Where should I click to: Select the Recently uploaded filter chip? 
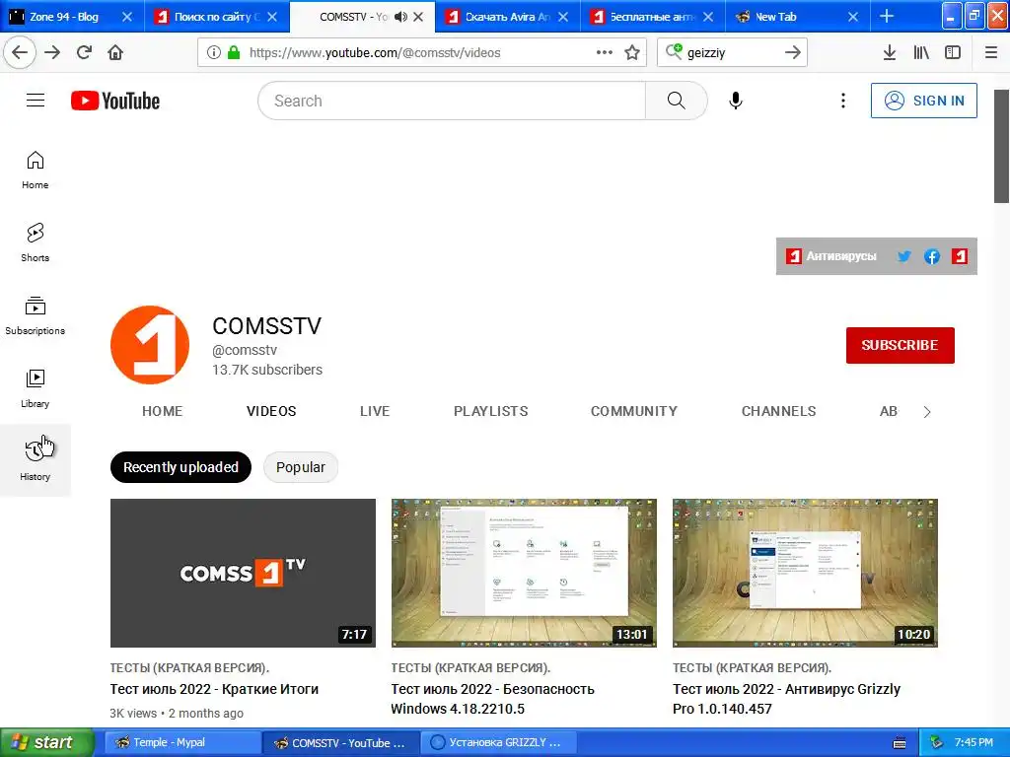(x=181, y=467)
